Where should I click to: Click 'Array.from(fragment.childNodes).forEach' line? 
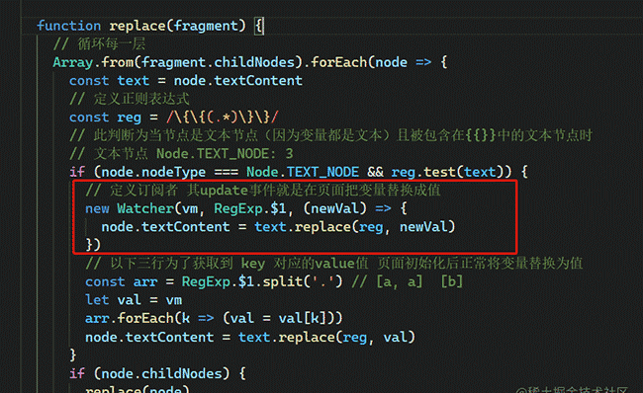click(250, 62)
